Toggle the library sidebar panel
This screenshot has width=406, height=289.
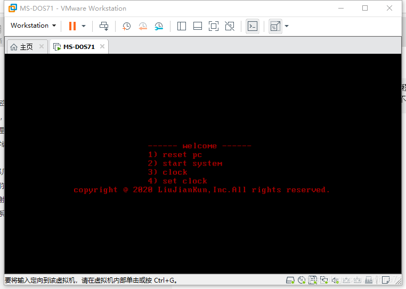(x=182, y=26)
